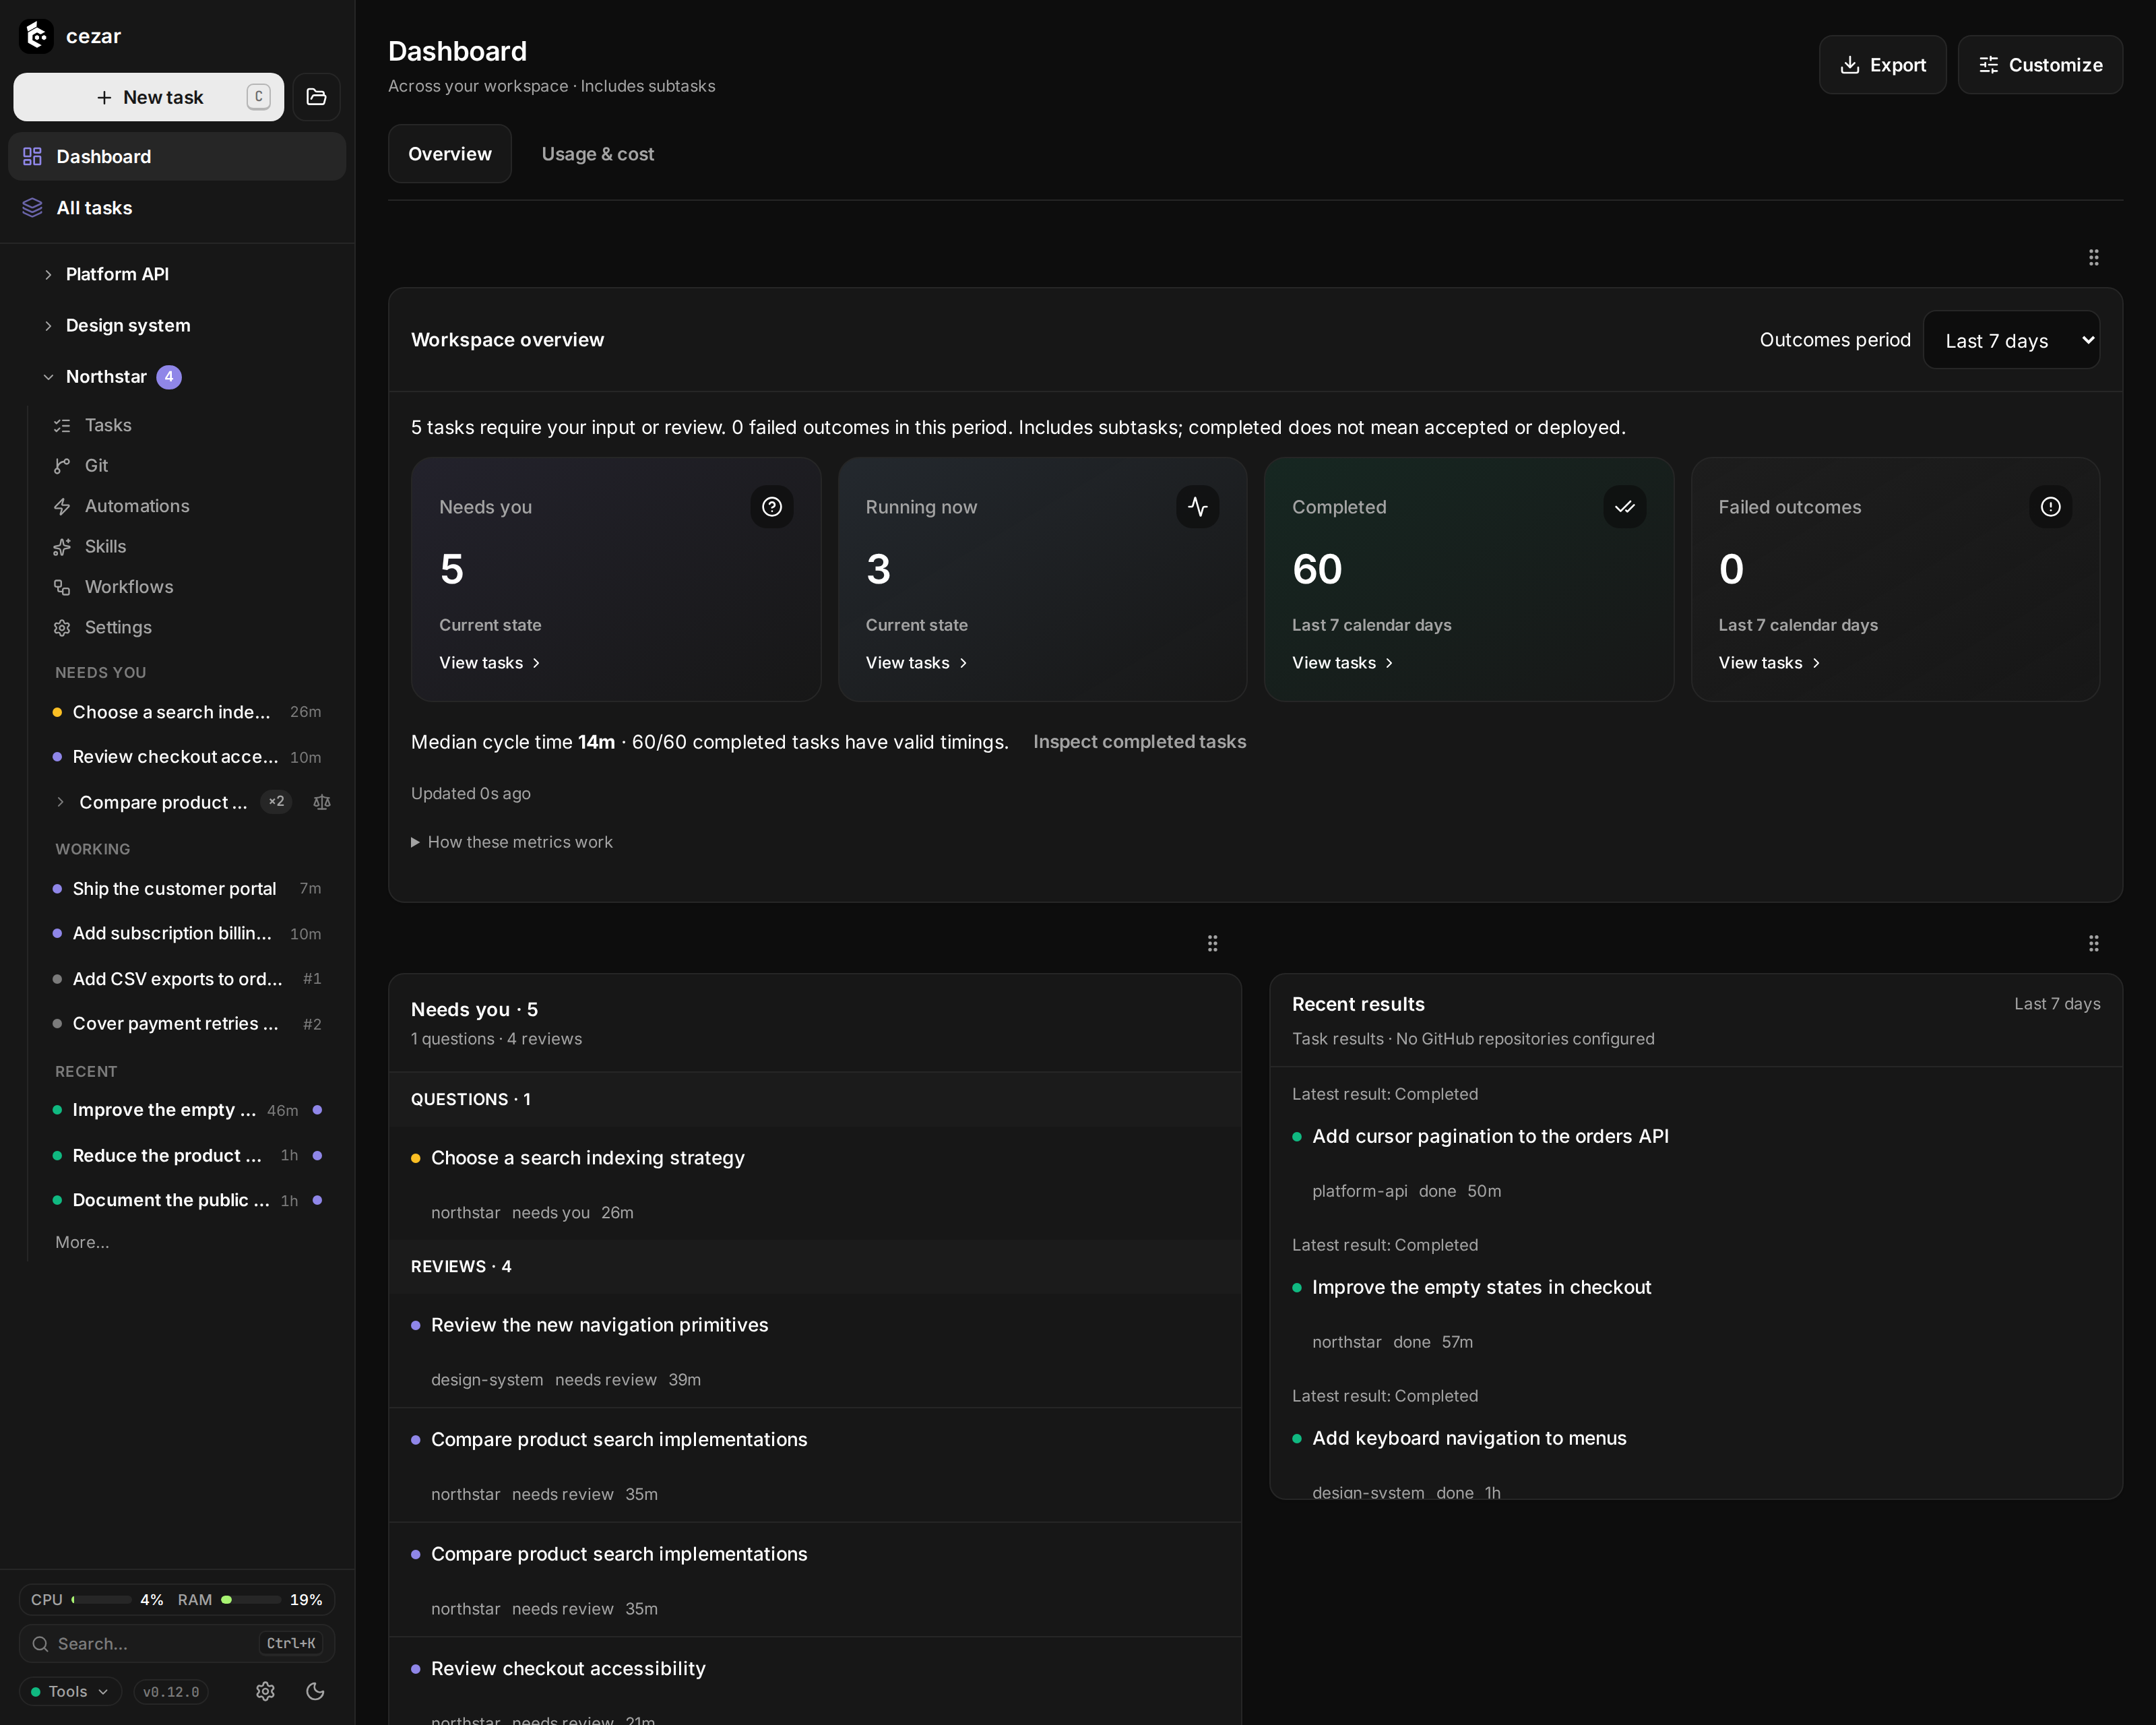Screen dimensions: 2156x1725
Task: Expand How these metrics work
Action: [512, 842]
